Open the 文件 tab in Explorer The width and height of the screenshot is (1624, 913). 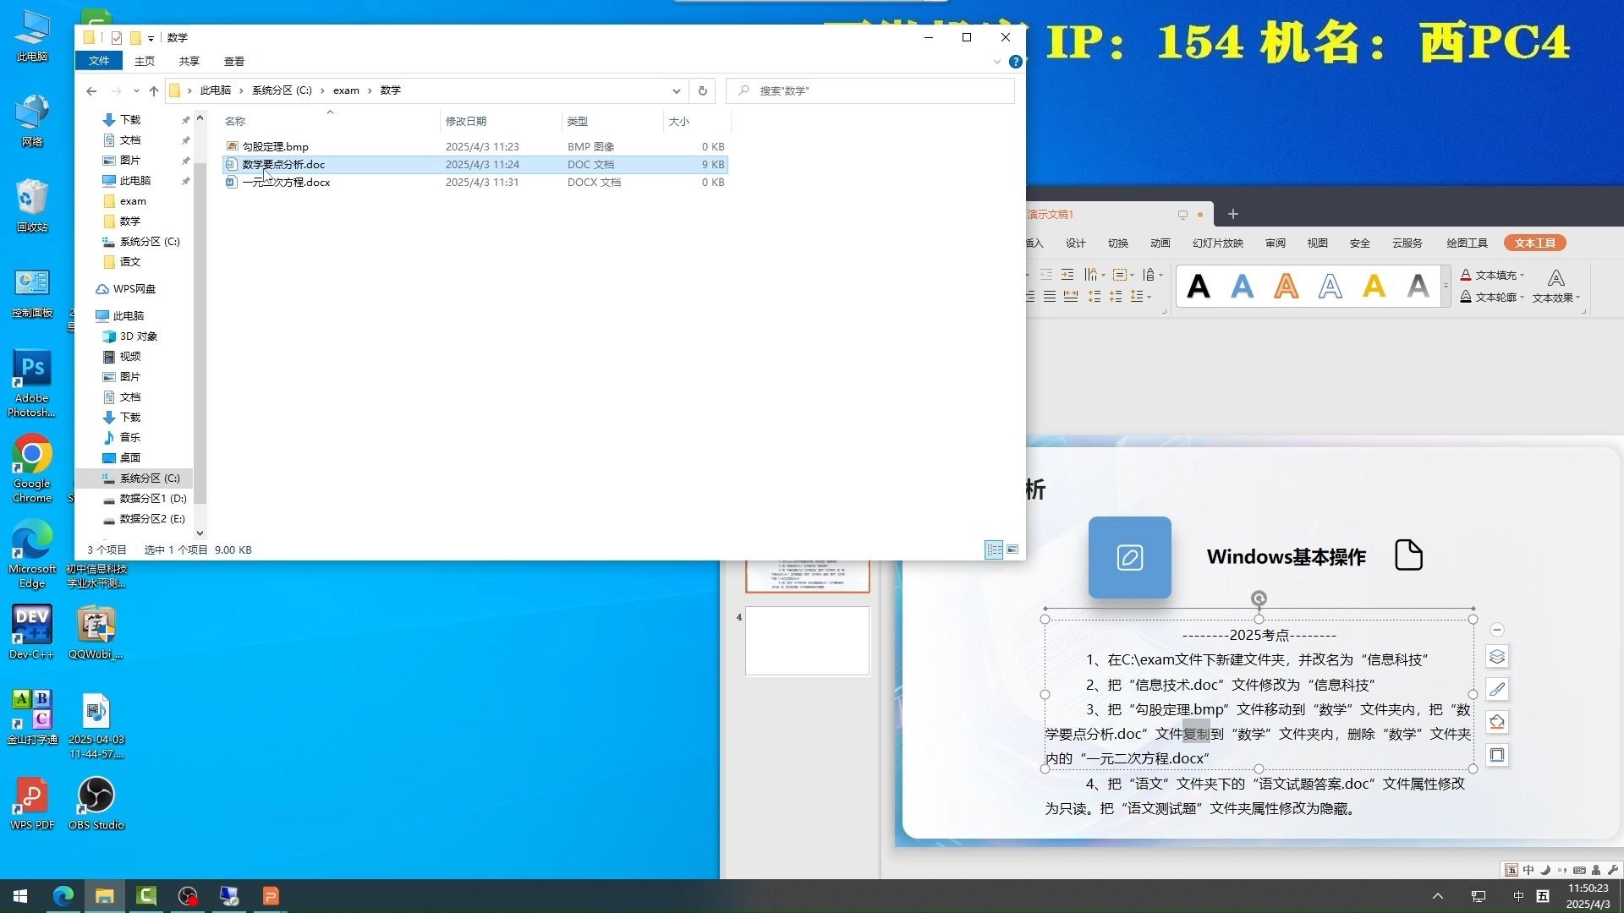click(99, 61)
